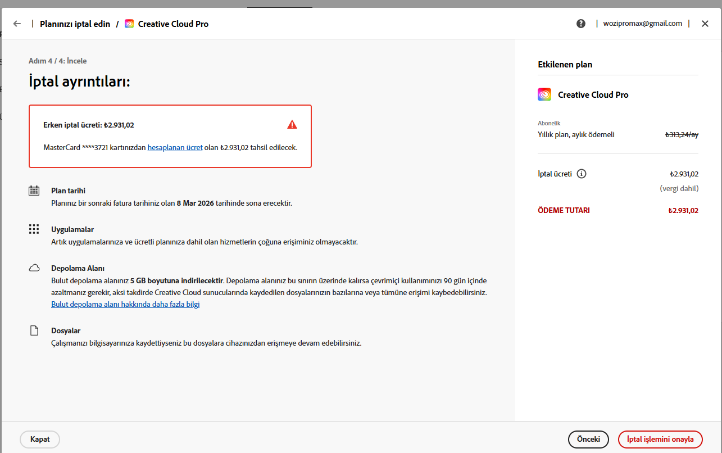Click the Etkilenen plan heading
The height and width of the screenshot is (453, 722).
pyautogui.click(x=565, y=64)
